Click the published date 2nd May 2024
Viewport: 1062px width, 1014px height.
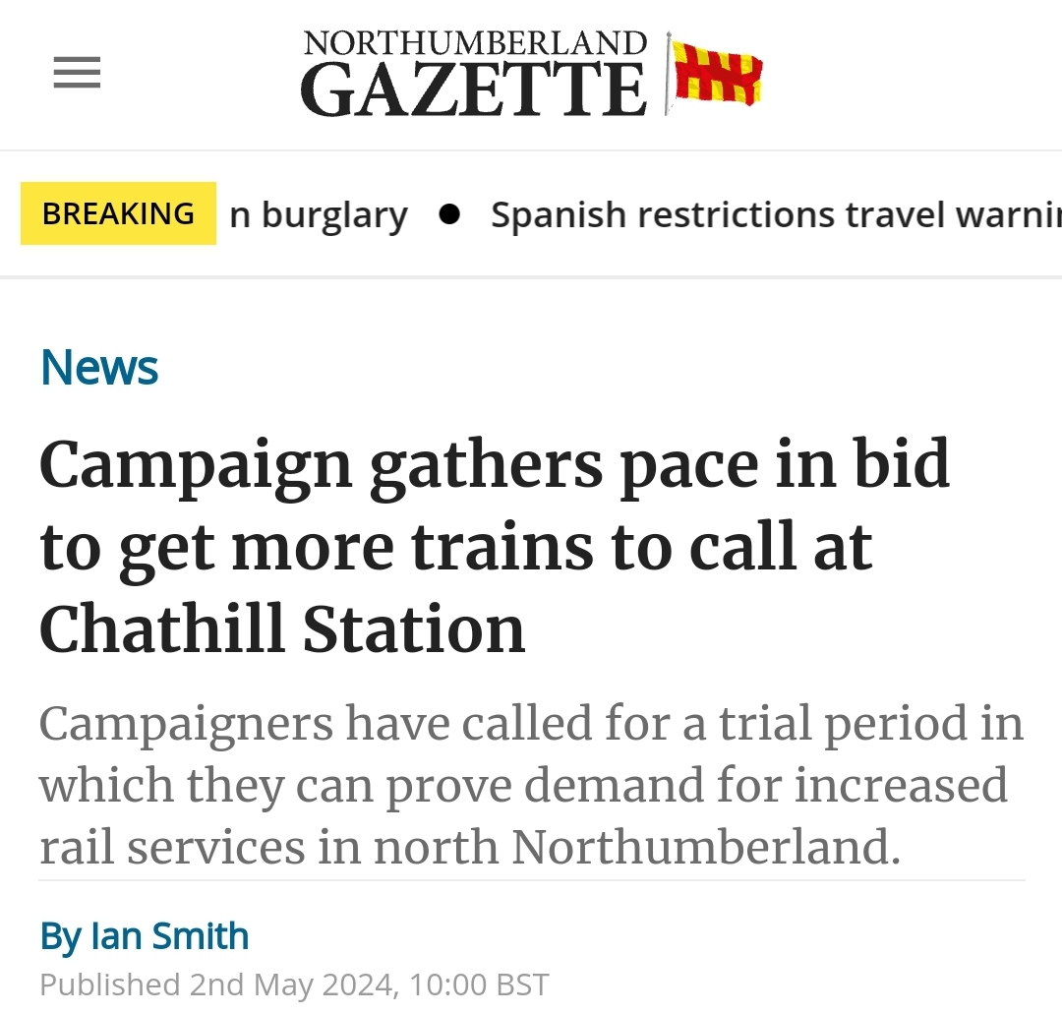[x=293, y=984]
